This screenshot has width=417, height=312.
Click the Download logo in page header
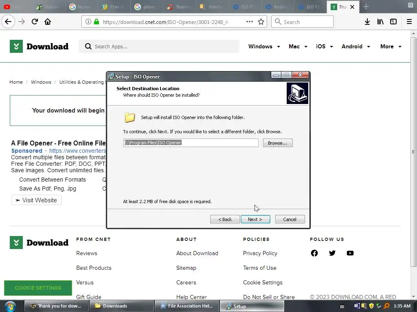[x=39, y=46]
